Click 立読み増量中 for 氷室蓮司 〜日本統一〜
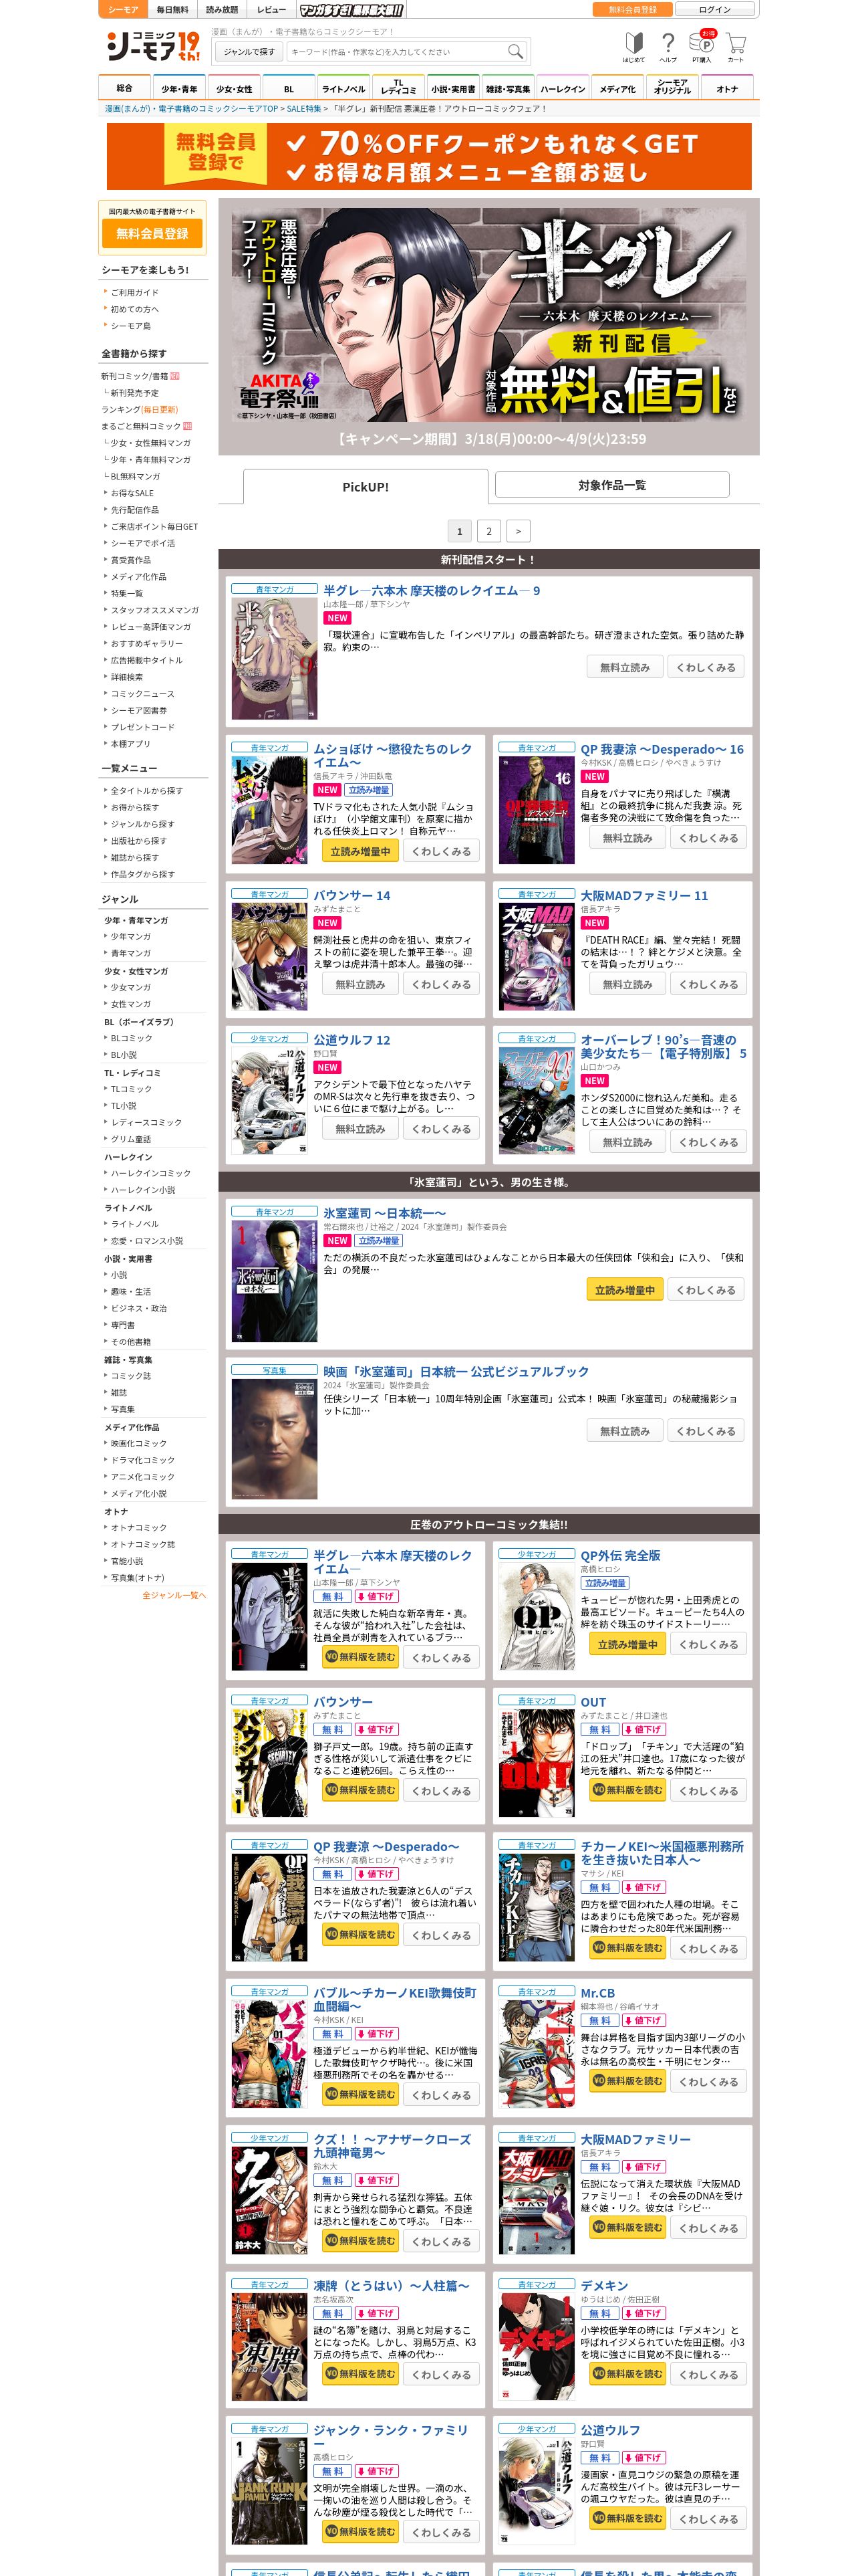The height and width of the screenshot is (2576, 858). tap(624, 1290)
